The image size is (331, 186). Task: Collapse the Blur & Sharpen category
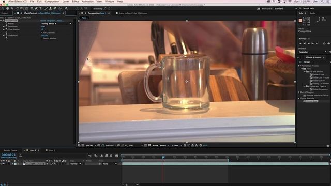[x=299, y=92]
